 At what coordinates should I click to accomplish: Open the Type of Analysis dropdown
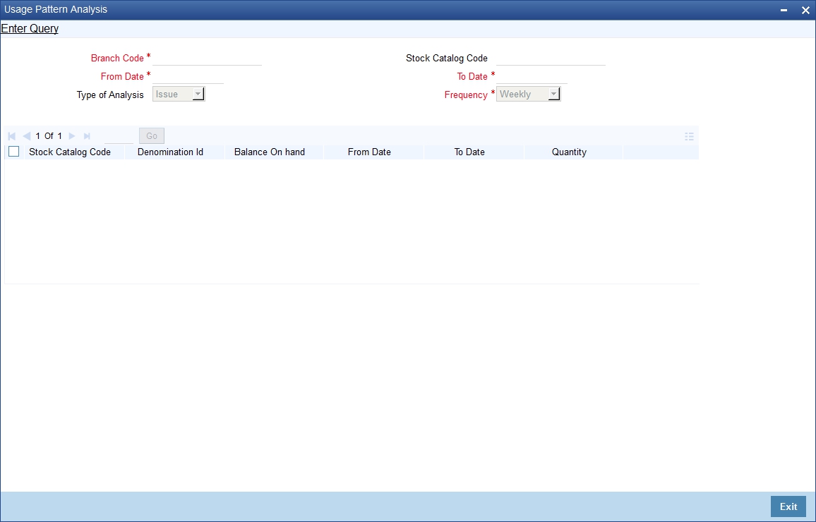tap(179, 94)
